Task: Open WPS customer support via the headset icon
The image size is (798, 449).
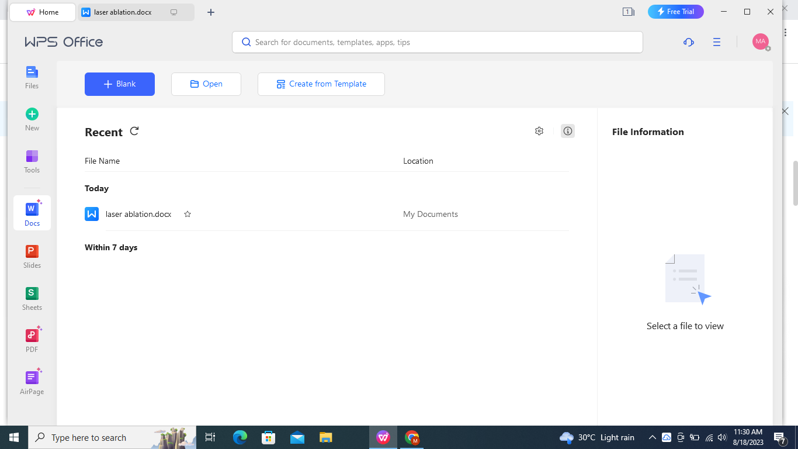Action: pyautogui.click(x=688, y=42)
